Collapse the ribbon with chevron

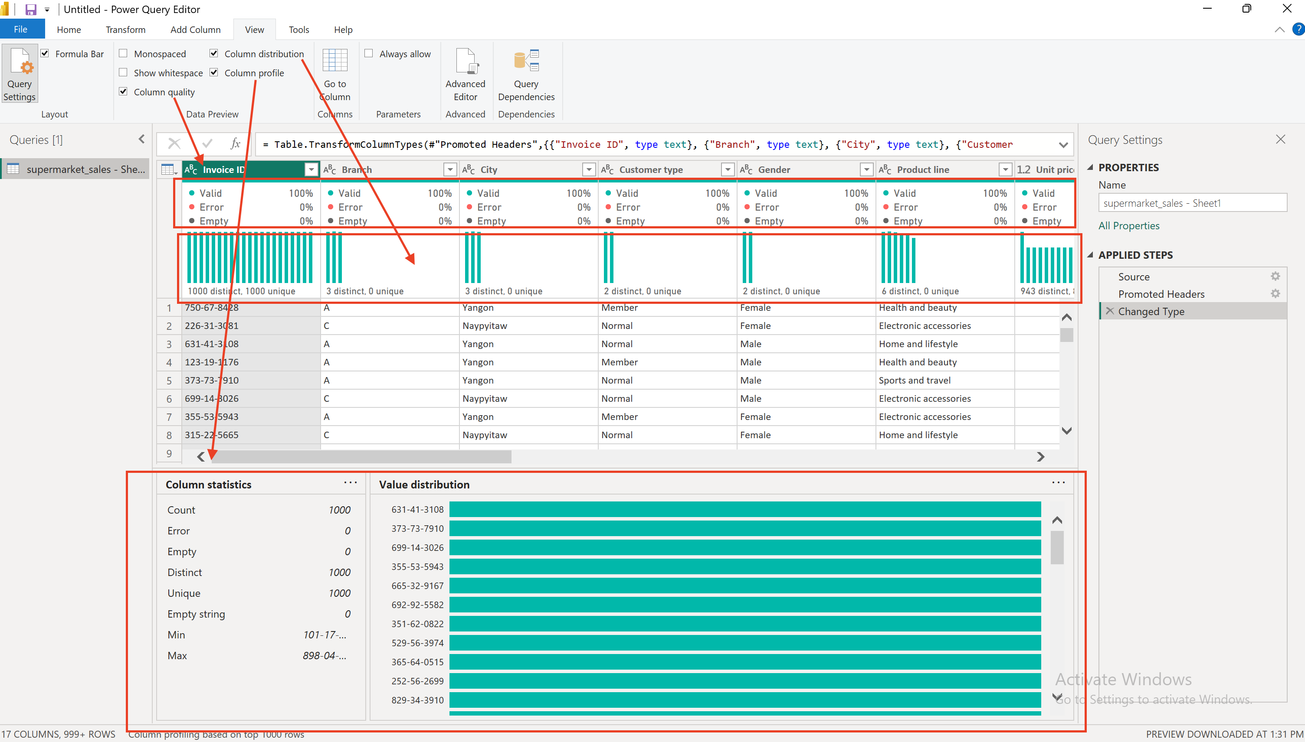point(1279,29)
